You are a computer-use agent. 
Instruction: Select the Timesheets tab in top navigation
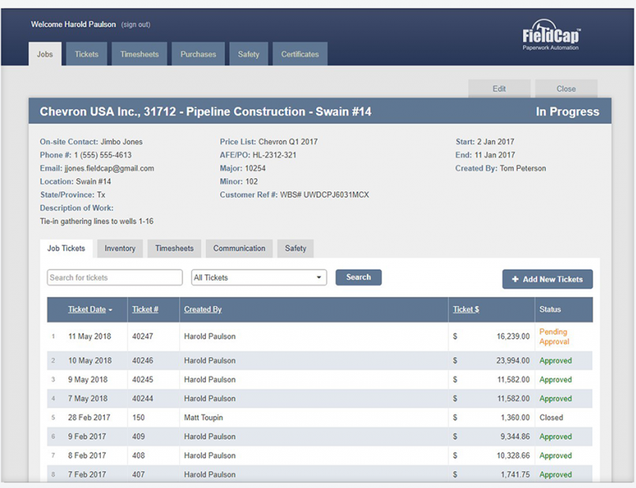[139, 54]
